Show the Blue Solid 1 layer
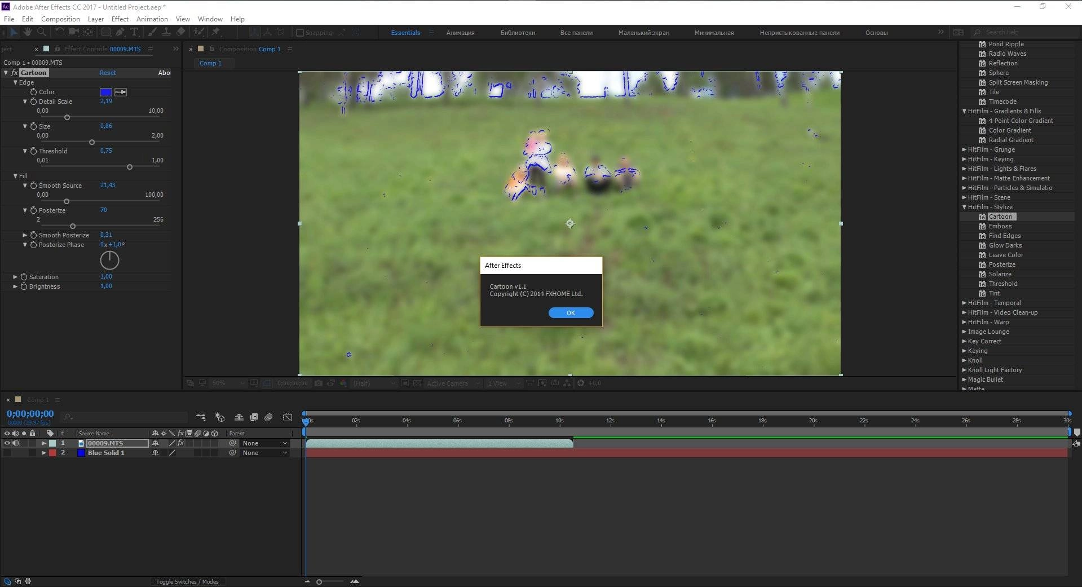The image size is (1082, 587). (7, 453)
